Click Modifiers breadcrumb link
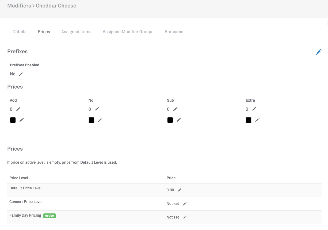Image resolution: width=328 pixels, height=230 pixels. [19, 6]
